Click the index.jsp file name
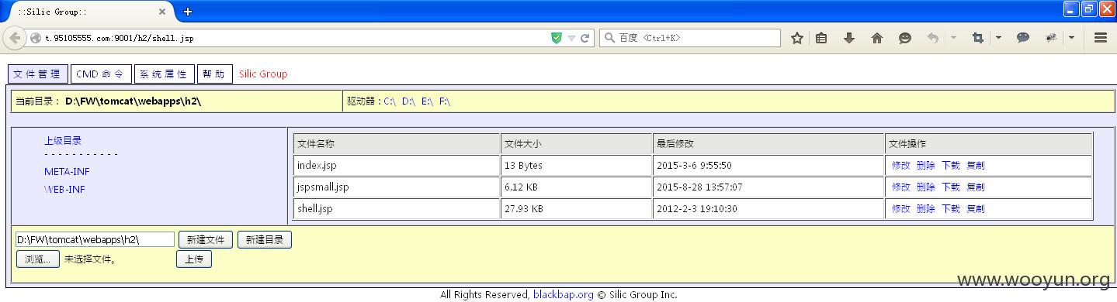1117x302 pixels. 317,166
